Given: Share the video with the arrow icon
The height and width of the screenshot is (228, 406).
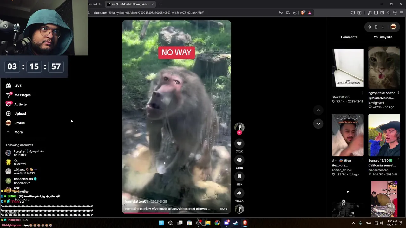Looking at the screenshot, I should [239, 193].
